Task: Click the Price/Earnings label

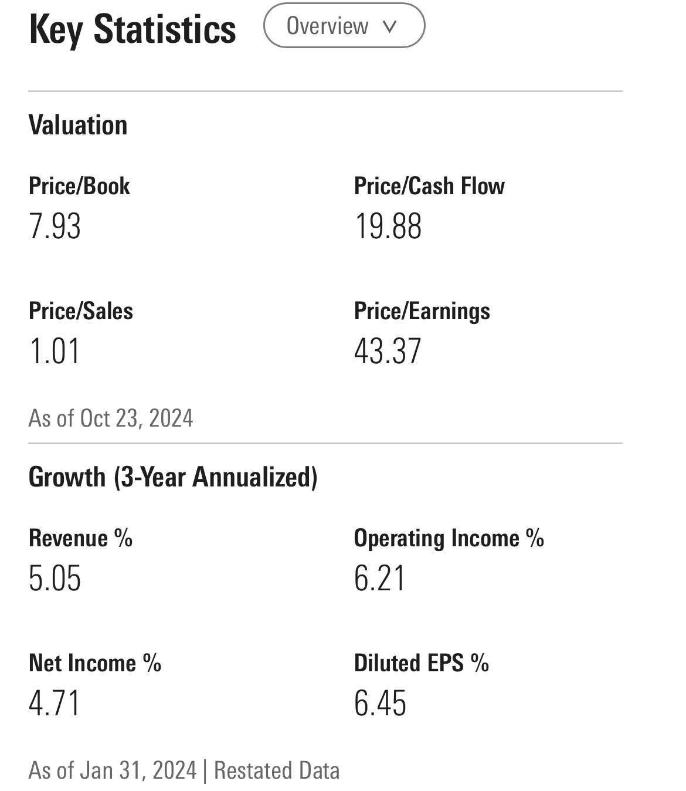Action: tap(422, 312)
